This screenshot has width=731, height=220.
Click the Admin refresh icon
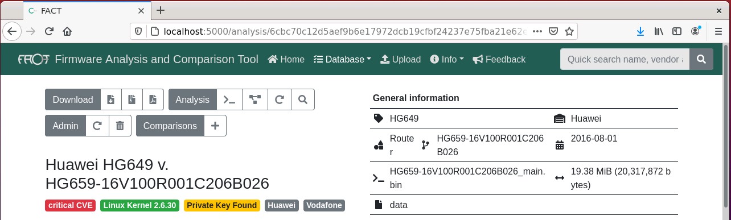(x=97, y=126)
